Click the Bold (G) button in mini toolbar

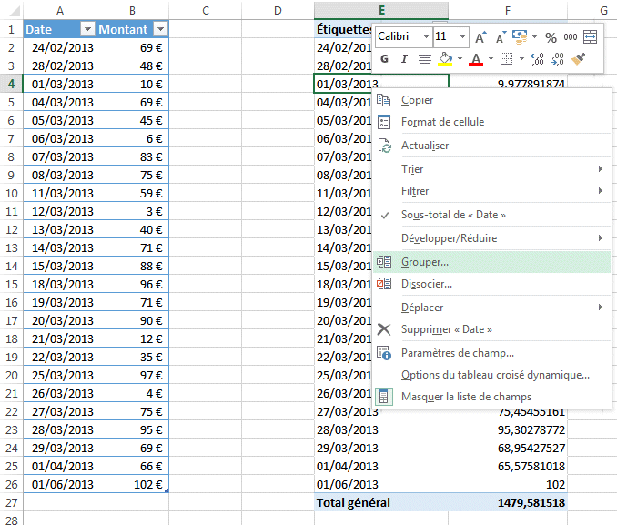tap(384, 59)
